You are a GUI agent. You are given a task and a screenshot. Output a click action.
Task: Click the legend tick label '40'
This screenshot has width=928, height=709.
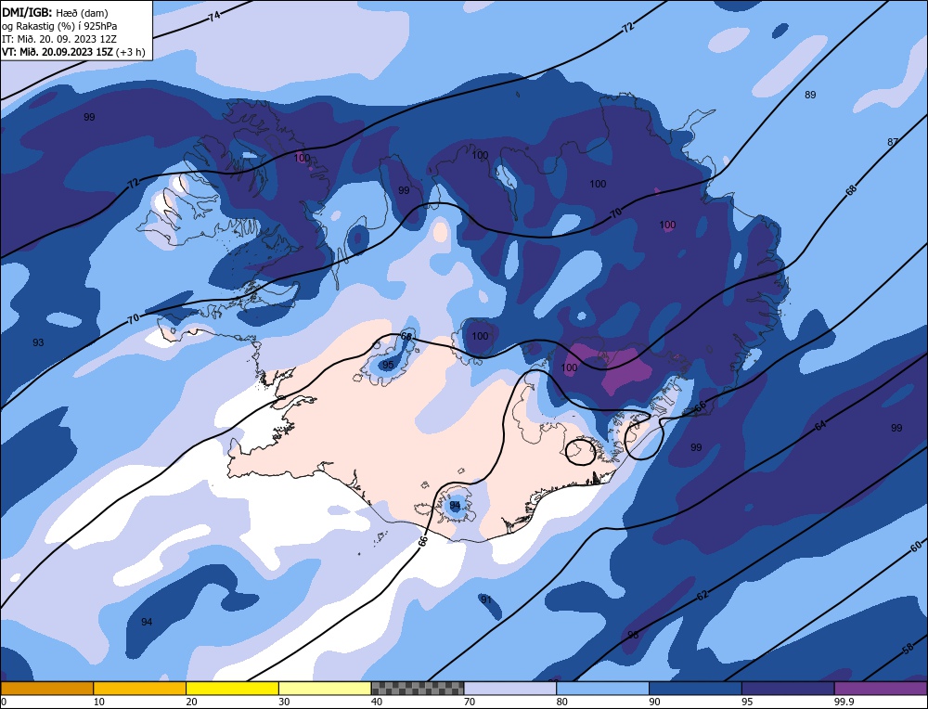pos(377,702)
